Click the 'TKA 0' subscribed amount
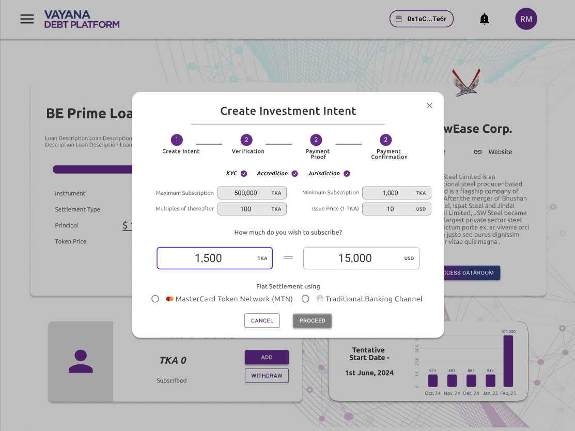This screenshot has width=575, height=431. point(173,361)
